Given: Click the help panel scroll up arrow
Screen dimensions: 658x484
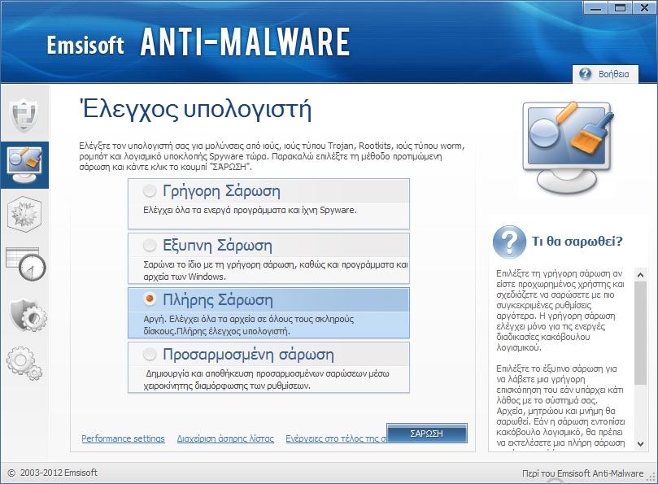Looking at the screenshot, I should point(640,276).
